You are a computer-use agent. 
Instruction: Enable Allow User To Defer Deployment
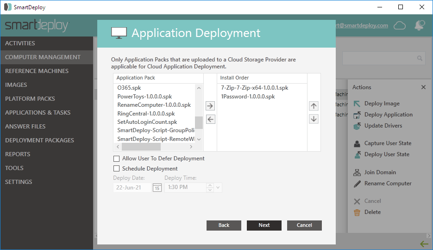(117, 159)
